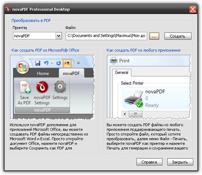Click the 'Ready' status text
Image resolution: width=202 pixels, height=175 pixels.
(152, 105)
